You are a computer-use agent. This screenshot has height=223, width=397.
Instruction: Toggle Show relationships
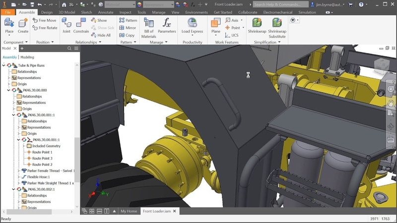point(99,20)
